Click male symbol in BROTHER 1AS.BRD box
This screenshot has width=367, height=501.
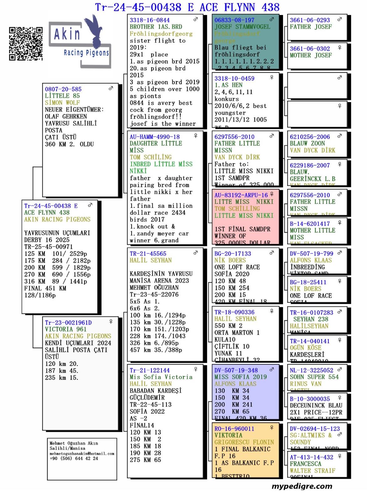[196, 19]
